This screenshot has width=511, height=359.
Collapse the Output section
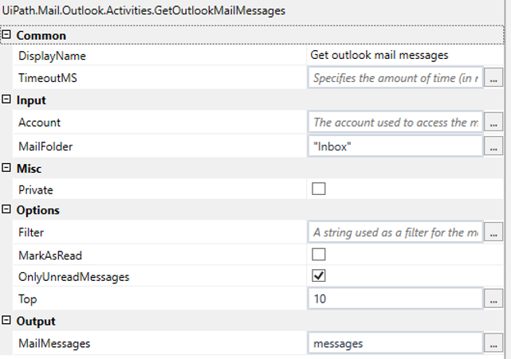[x=6, y=320]
